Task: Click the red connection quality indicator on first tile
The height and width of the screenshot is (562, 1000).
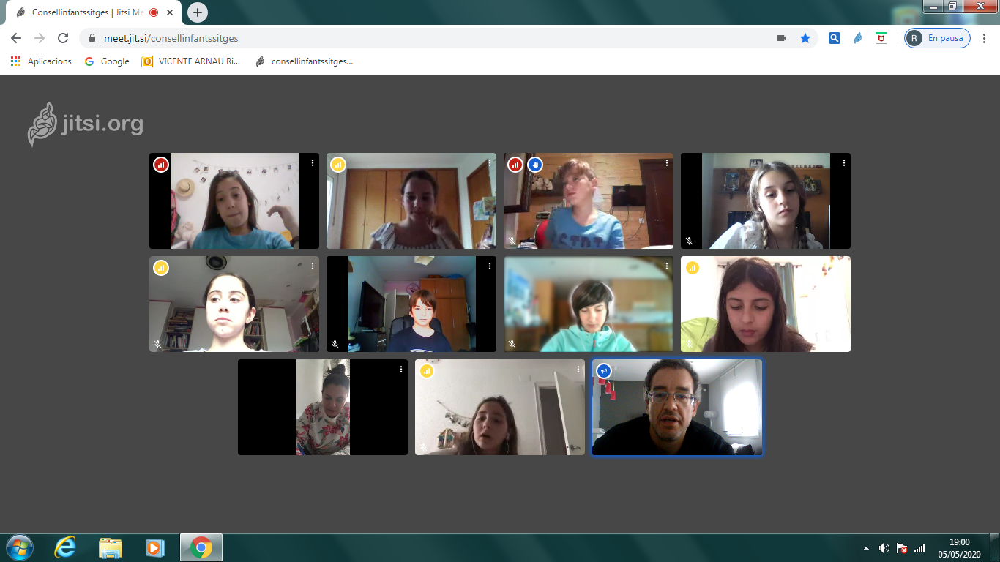Action: (161, 165)
